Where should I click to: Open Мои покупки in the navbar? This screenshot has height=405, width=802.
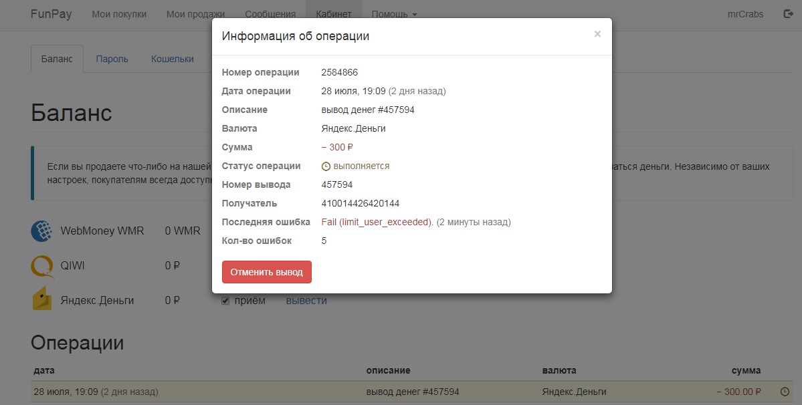tap(119, 14)
